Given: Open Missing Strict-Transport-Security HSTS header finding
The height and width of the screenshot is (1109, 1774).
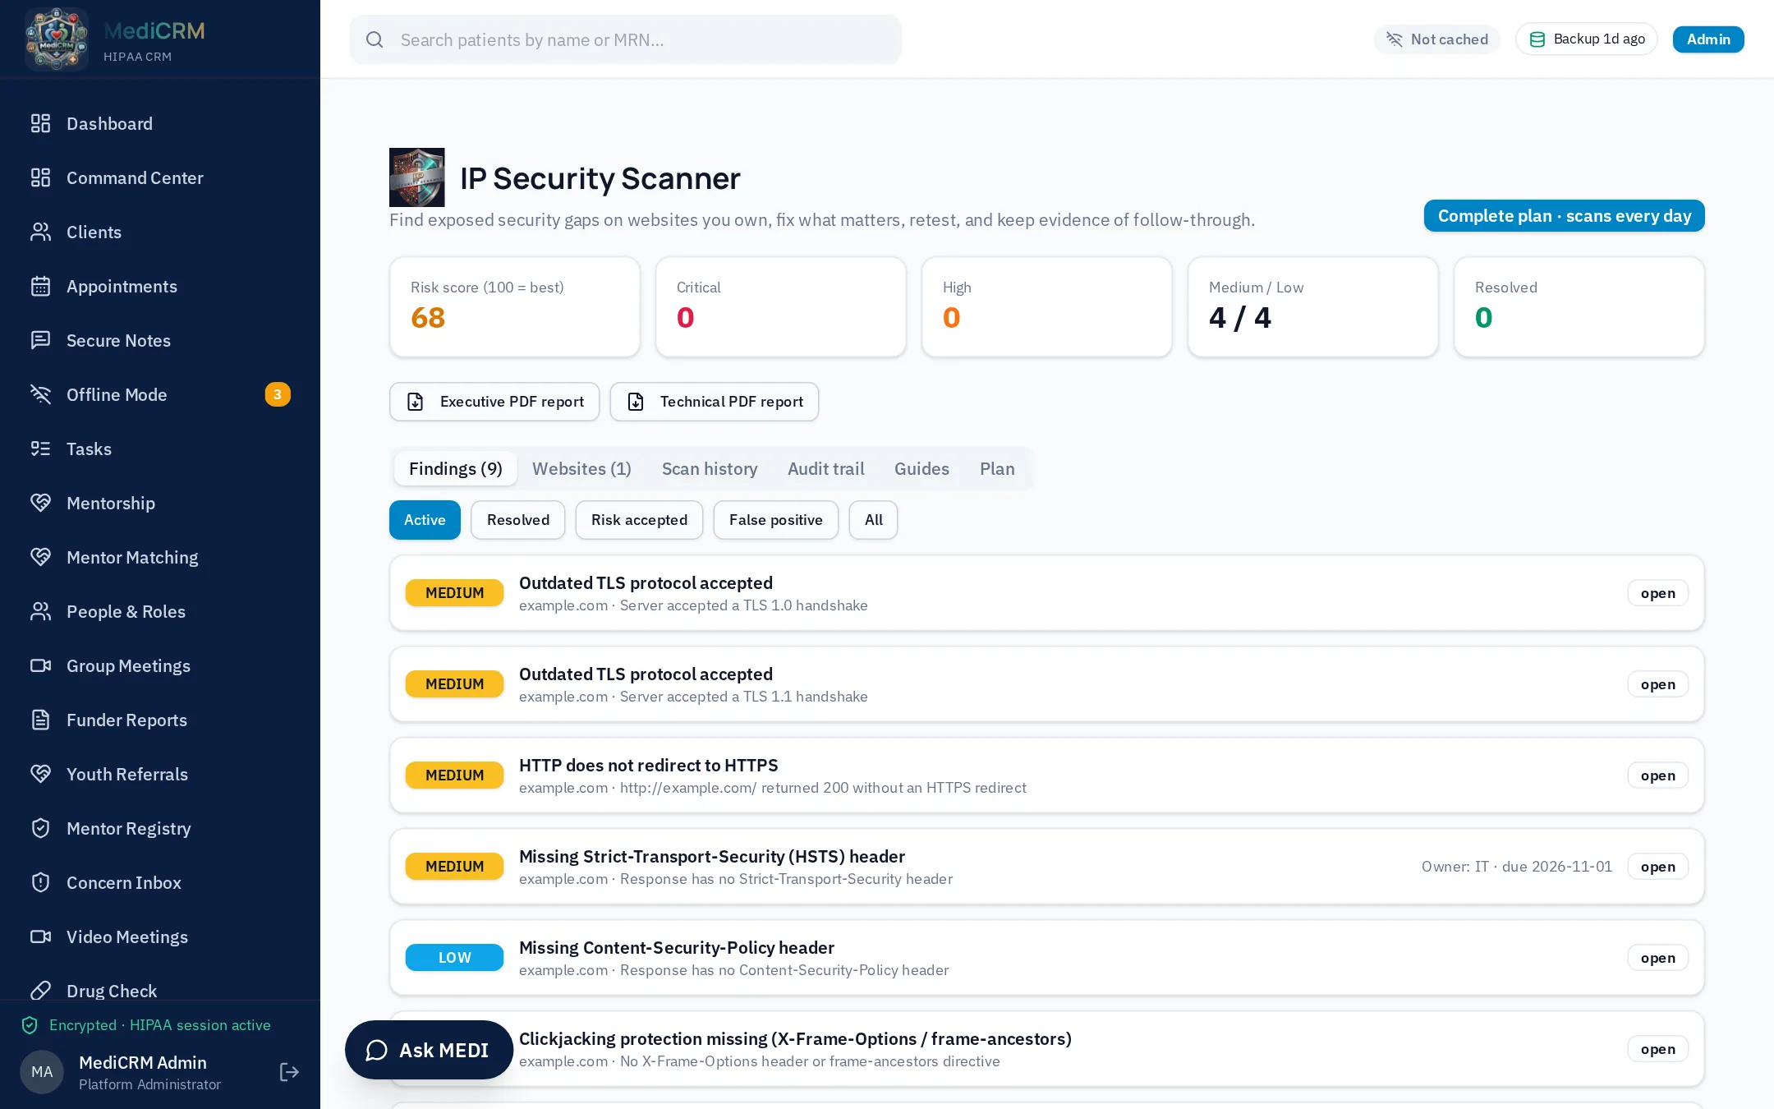Looking at the screenshot, I should pyautogui.click(x=1047, y=867).
